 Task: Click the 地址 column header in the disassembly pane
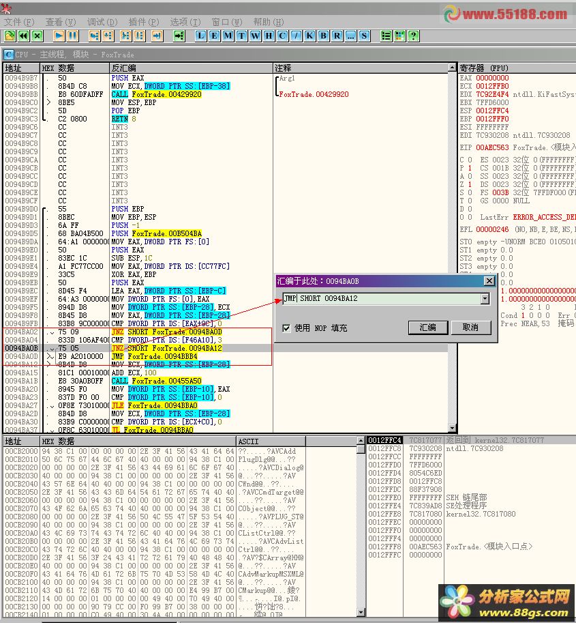pyautogui.click(x=21, y=68)
